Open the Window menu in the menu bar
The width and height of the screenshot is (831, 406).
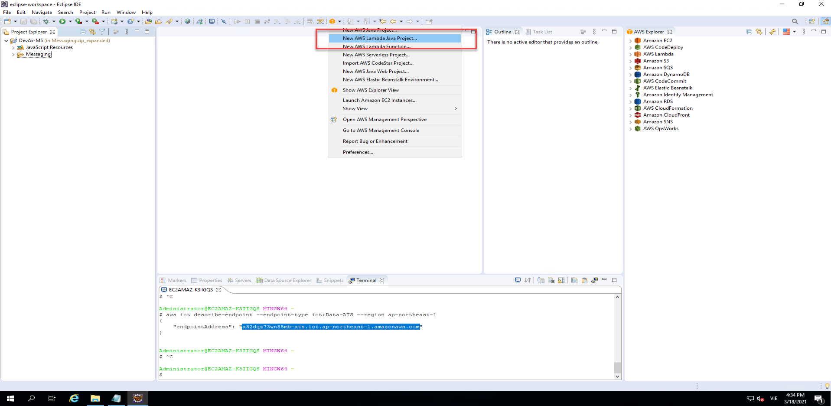click(126, 12)
